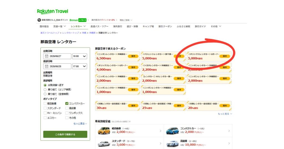Expand the その他 nav menu
This screenshot has height=149, width=284.
point(216,26)
